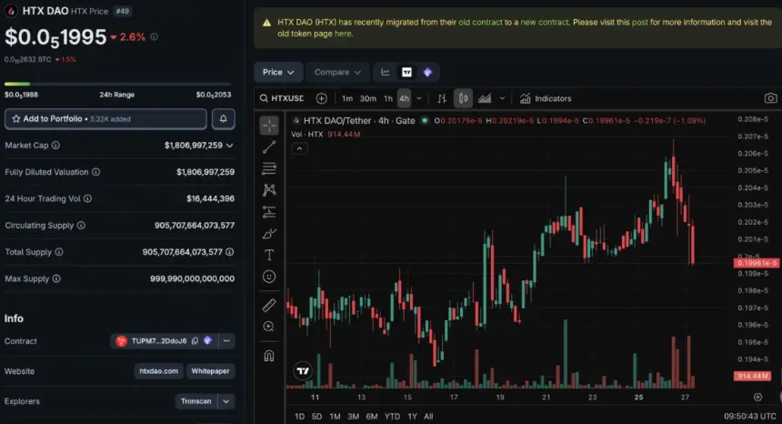Image resolution: width=782 pixels, height=424 pixels.
Task: Click the 24h Range progress bar
Action: (117, 84)
